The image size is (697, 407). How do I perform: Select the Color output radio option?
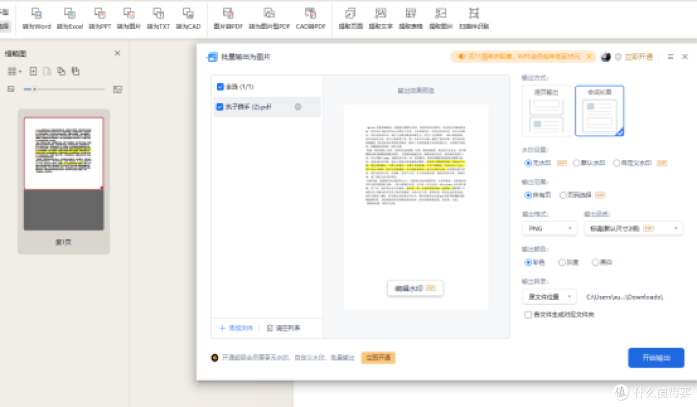(528, 262)
